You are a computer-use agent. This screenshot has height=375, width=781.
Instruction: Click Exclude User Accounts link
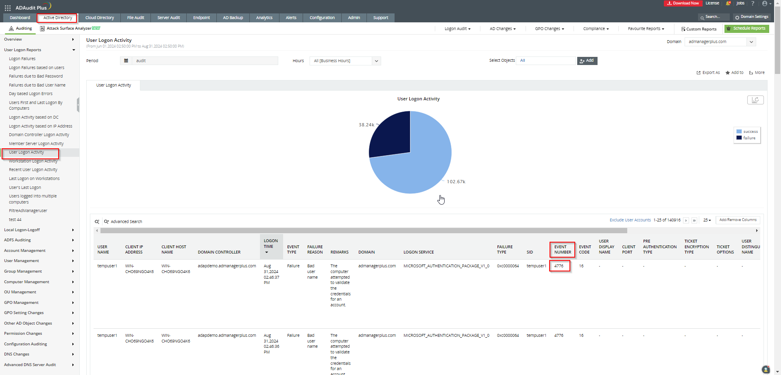[630, 220]
